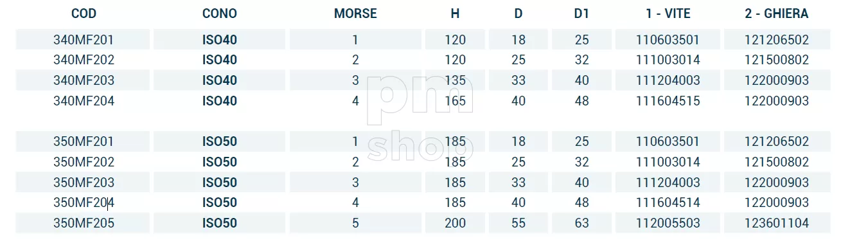Image resolution: width=841 pixels, height=243 pixels.
Task: Click the D1 column header
Action: (581, 14)
